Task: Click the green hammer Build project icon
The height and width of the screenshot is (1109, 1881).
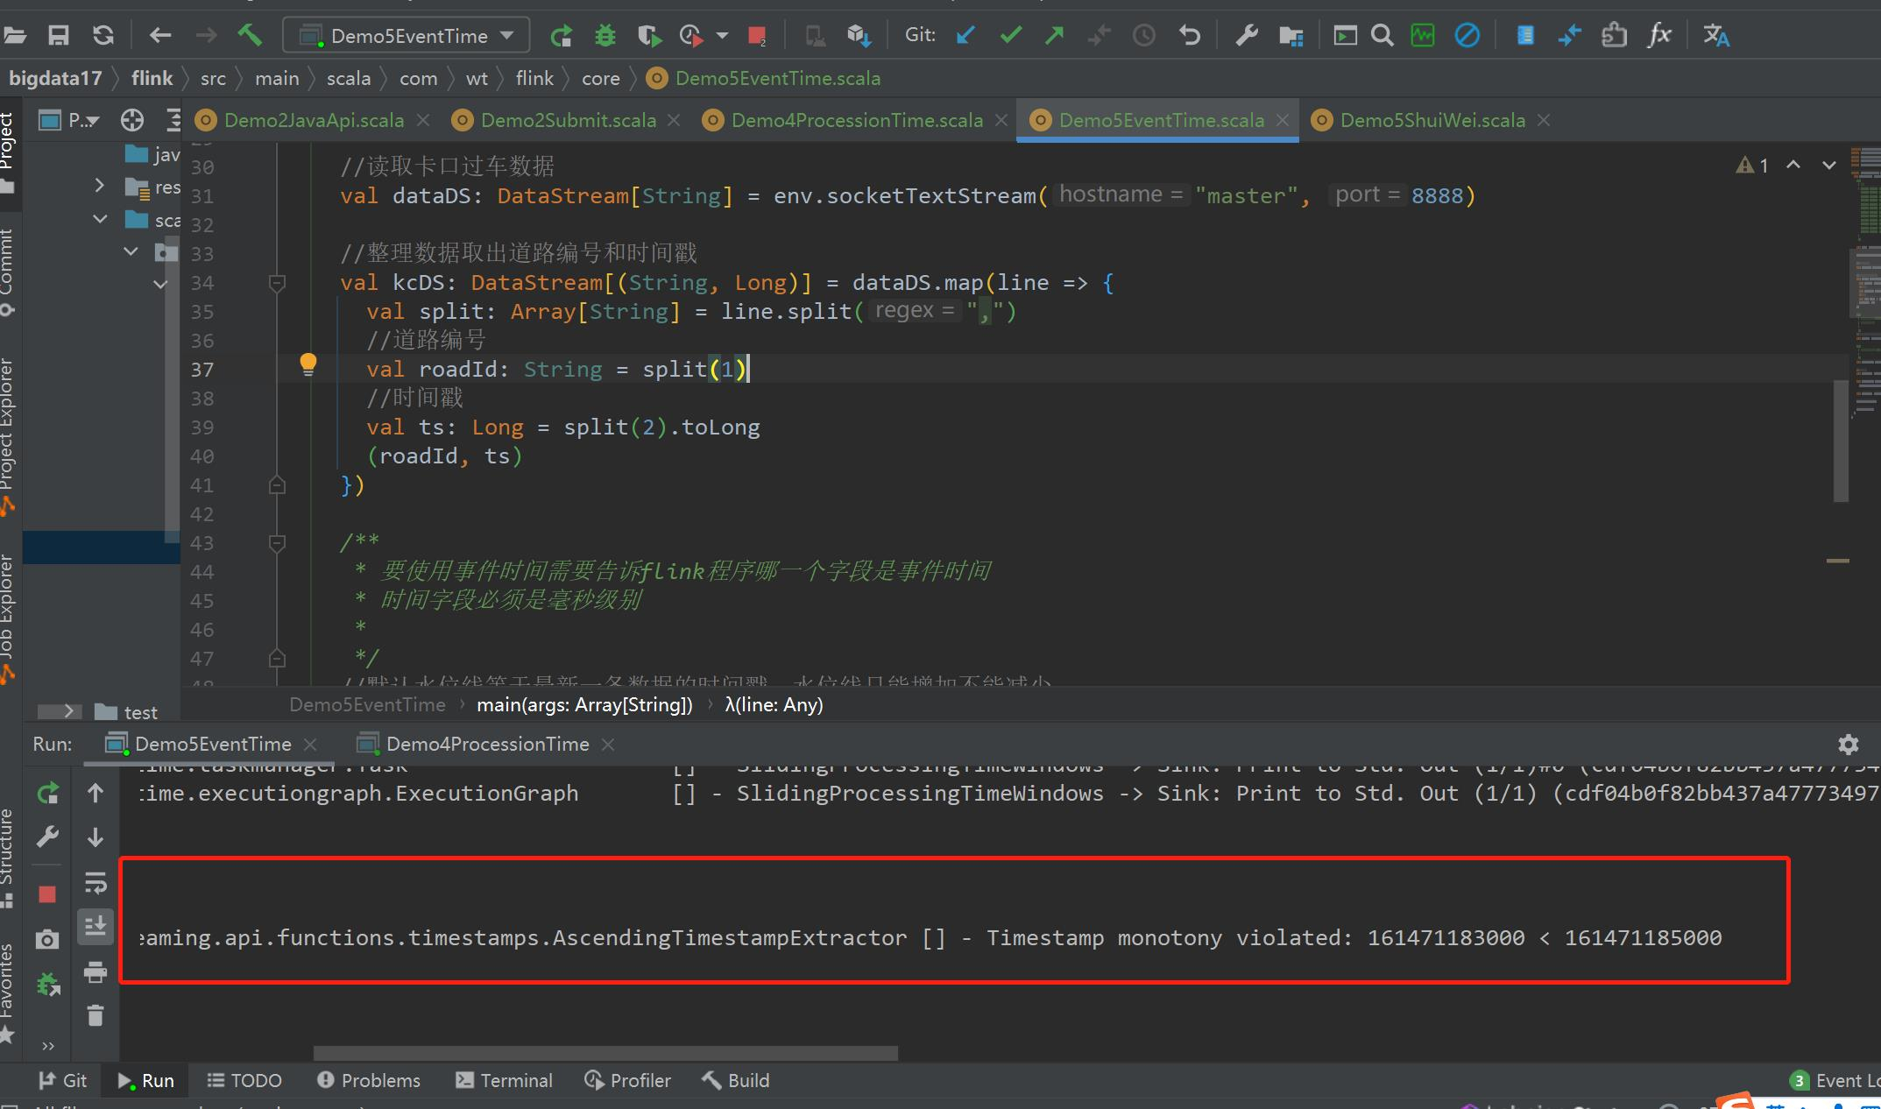Action: coord(250,35)
